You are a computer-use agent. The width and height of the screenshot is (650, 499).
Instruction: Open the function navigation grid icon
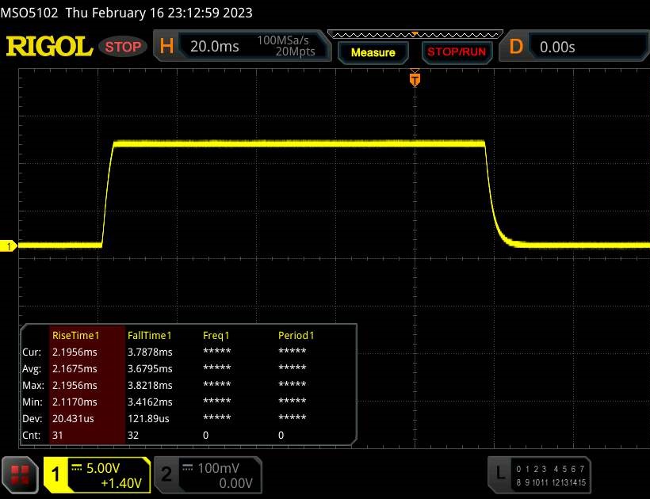pyautogui.click(x=20, y=475)
